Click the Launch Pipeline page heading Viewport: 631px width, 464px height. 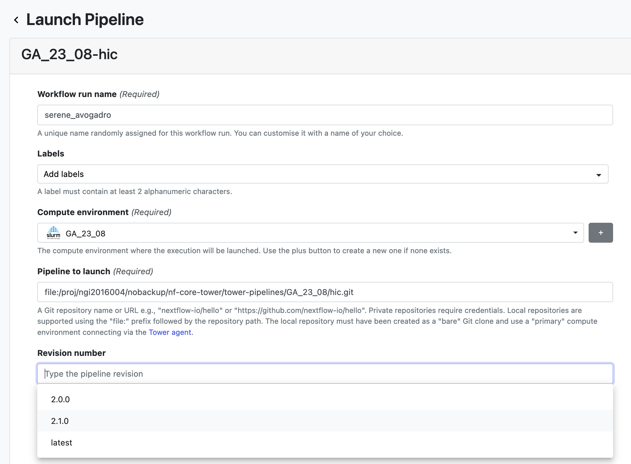(x=85, y=20)
